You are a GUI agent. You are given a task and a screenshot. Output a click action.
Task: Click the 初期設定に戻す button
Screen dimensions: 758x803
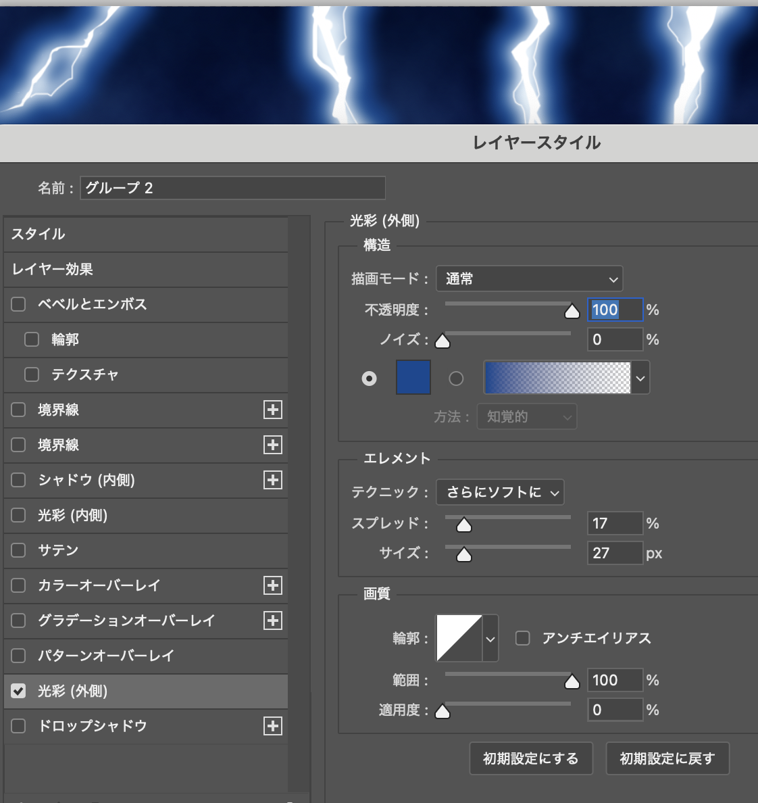(x=667, y=758)
